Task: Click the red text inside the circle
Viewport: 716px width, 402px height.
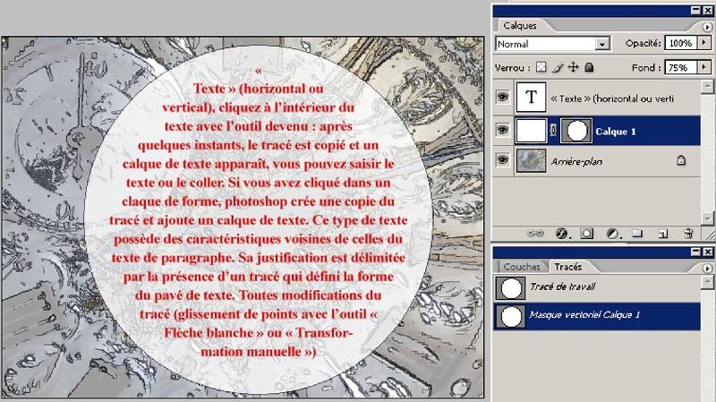Action: (x=258, y=211)
